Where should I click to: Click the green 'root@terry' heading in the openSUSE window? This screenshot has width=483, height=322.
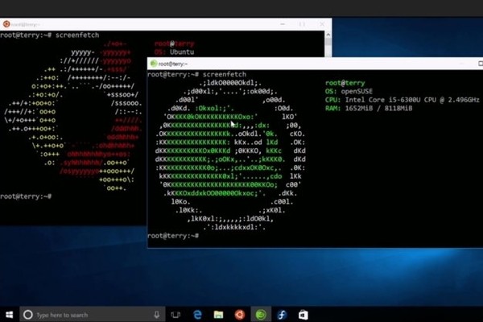point(345,83)
